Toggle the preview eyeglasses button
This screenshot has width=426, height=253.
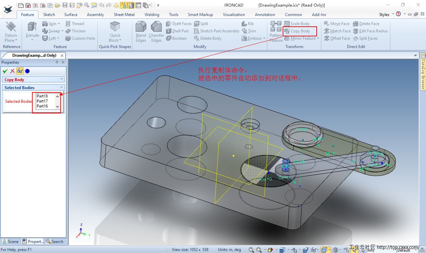[20, 71]
